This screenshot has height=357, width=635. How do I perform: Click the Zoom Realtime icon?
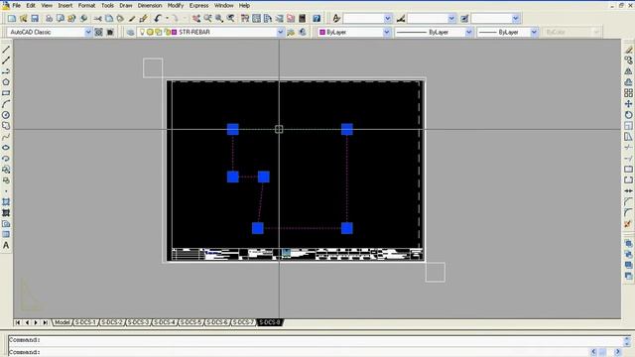coord(207,18)
